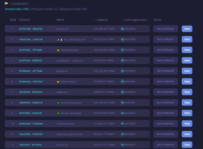Click the Candidates flag icon

pyautogui.click(x=6, y=3)
